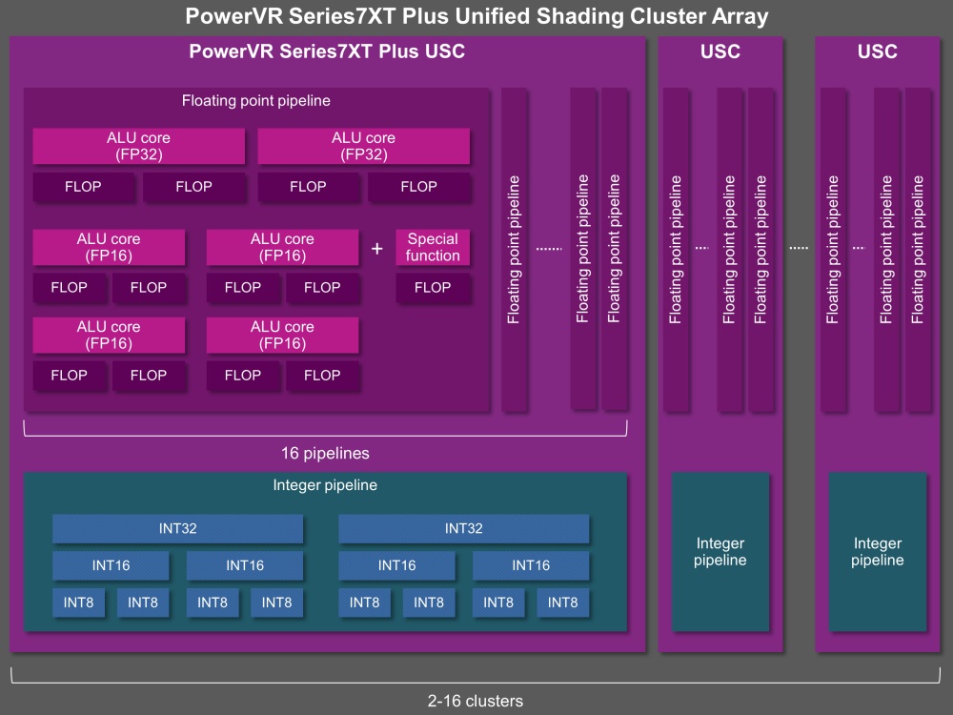Select the Integer pipeline box in the rightmost USC
Screen dimensions: 953x715
coord(878,551)
